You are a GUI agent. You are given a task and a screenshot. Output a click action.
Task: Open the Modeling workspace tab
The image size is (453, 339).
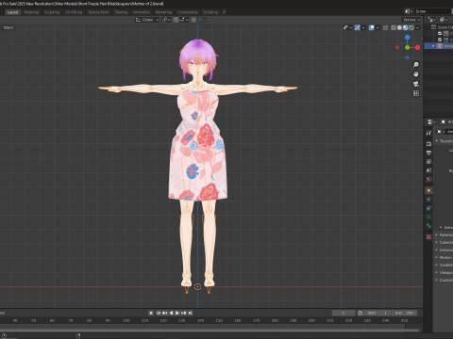coord(31,12)
